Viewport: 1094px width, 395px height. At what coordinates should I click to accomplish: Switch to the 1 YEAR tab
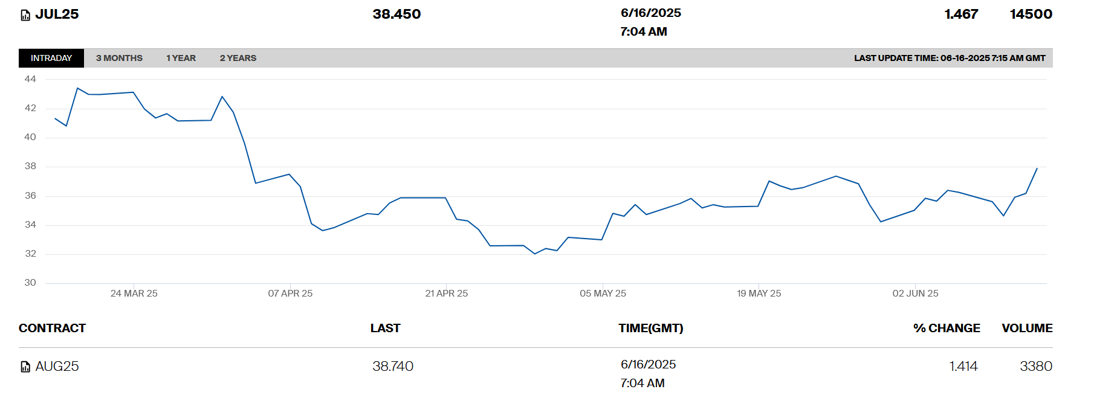[181, 58]
